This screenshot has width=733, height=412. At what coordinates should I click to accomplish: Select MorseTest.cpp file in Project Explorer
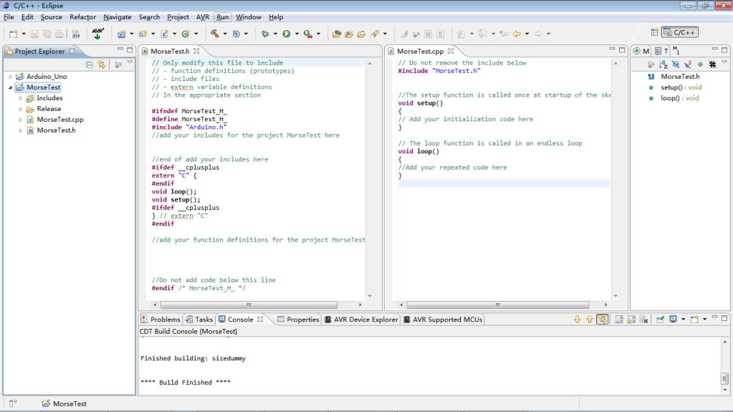pyautogui.click(x=60, y=120)
